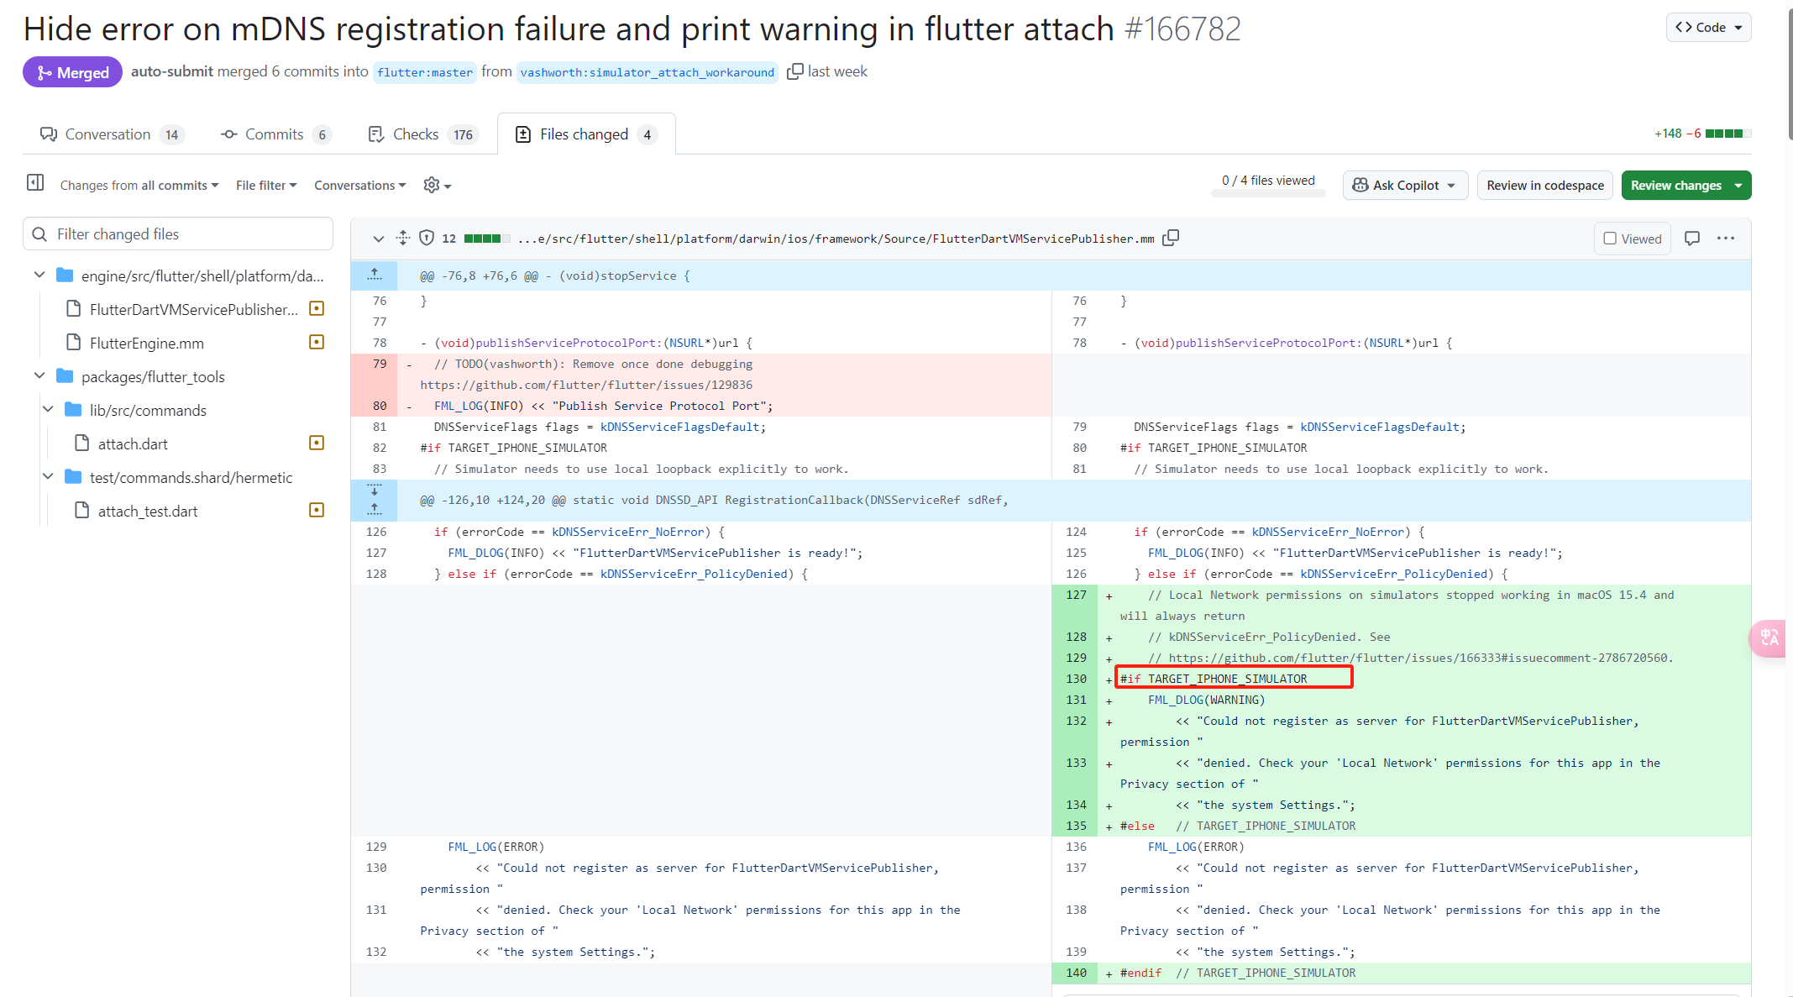
Task: Click change marker beside attach.dart
Action: coord(317,443)
